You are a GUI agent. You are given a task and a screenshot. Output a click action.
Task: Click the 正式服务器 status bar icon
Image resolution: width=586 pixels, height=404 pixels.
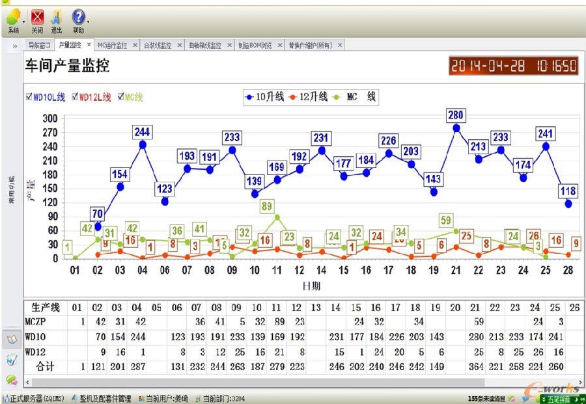[6, 398]
